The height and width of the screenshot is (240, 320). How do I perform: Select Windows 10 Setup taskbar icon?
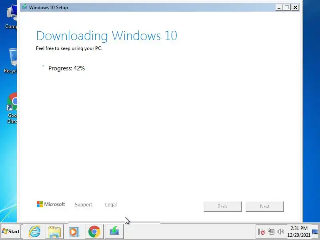click(114, 232)
